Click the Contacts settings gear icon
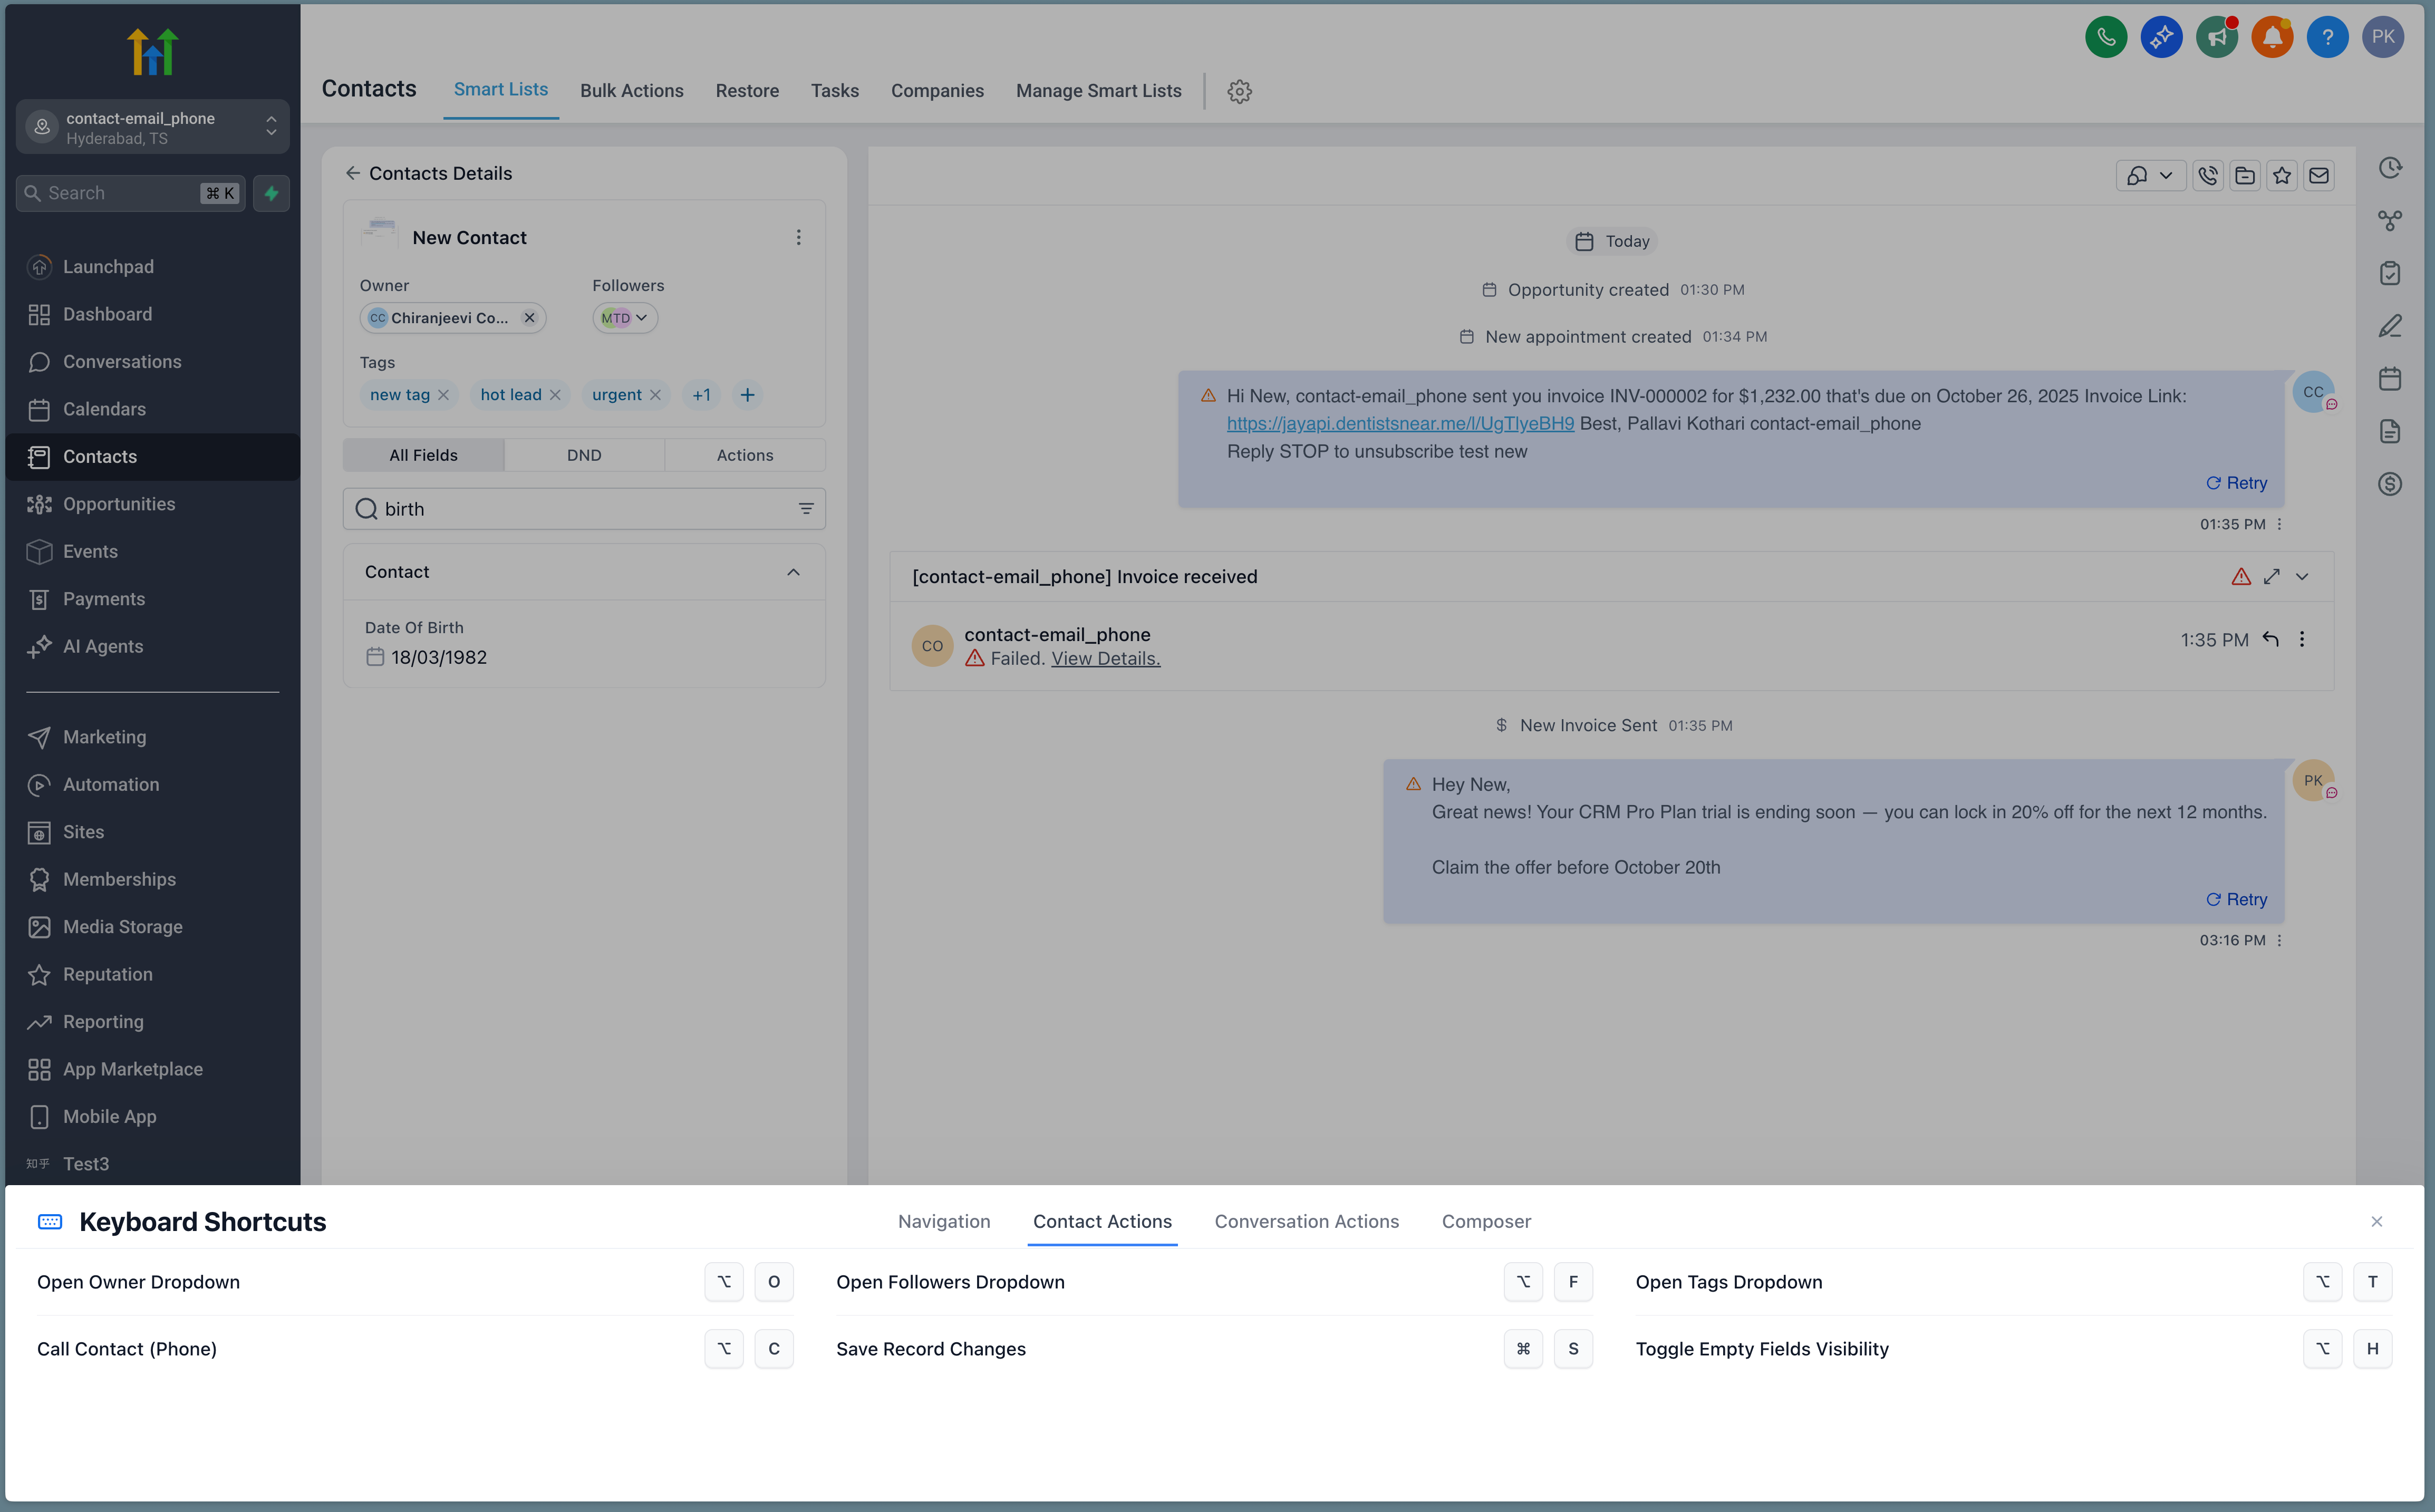 pos(1239,91)
